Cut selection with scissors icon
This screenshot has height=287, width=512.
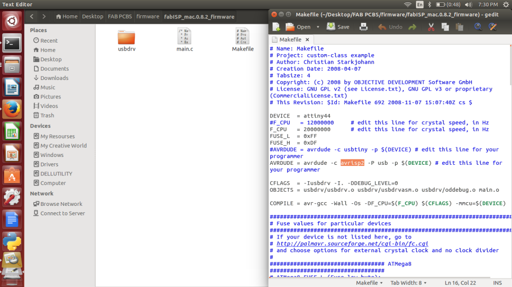pos(431,27)
